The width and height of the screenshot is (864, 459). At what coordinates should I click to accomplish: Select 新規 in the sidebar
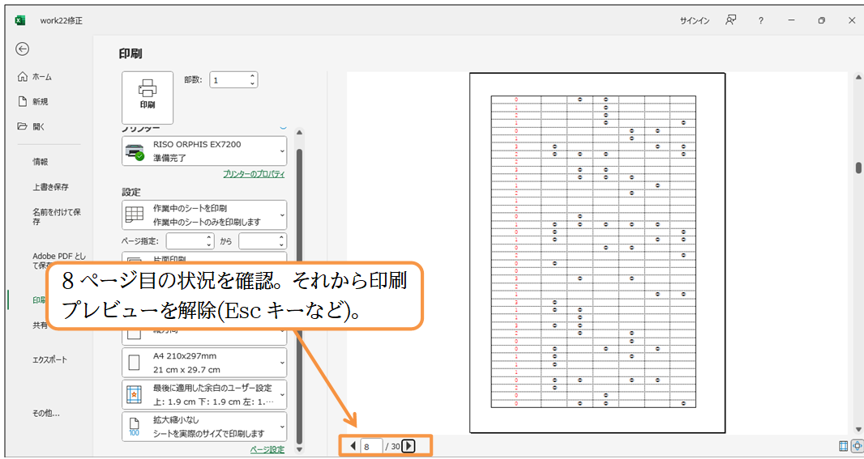click(33, 101)
